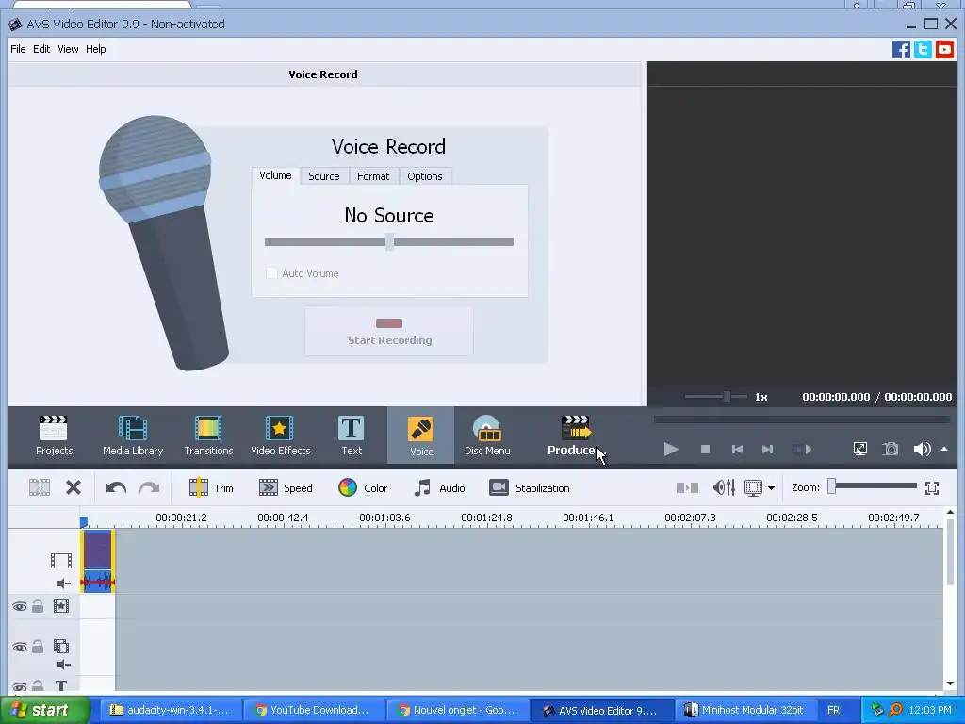965x724 pixels.
Task: Toggle visibility of the video overlay track
Action: tap(20, 647)
